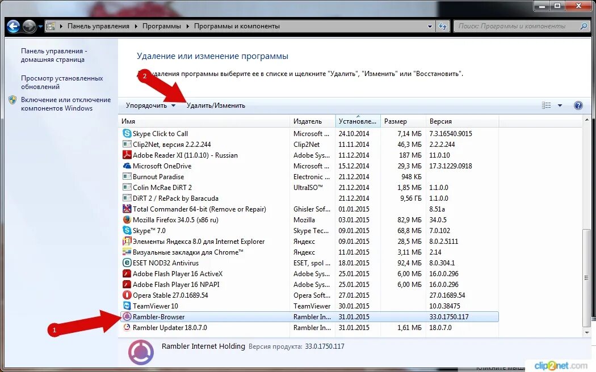Click Программы и компоненты breadcrumb segment
This screenshot has width=596, height=372.
(237, 26)
